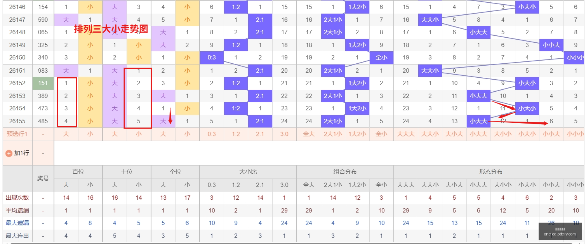Click the 1大2小 highlighted cell in row 26146
Viewport: 586px width, 244px height.
tap(357, 7)
